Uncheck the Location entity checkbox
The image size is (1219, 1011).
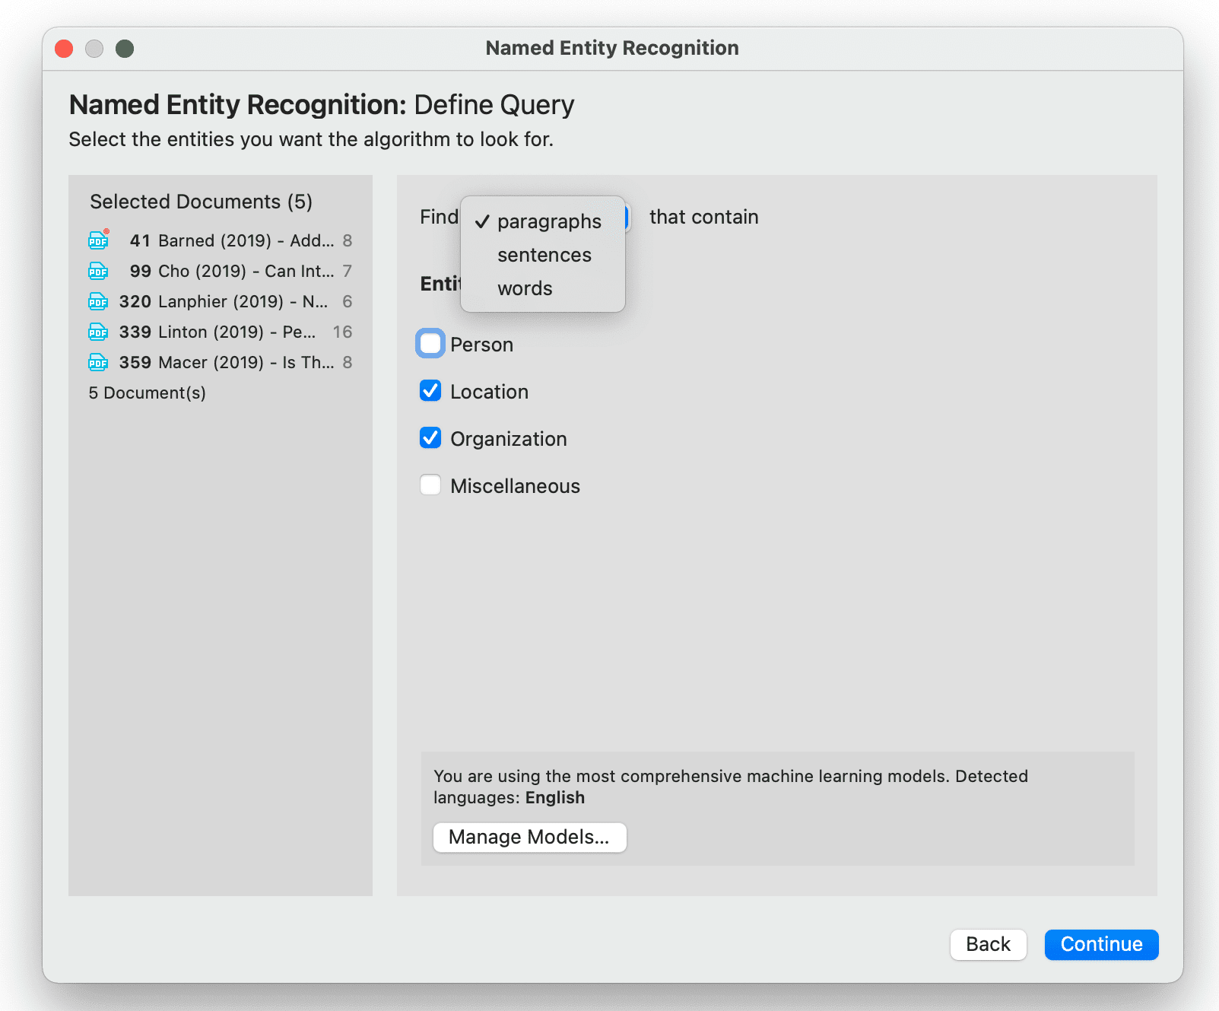pos(430,391)
